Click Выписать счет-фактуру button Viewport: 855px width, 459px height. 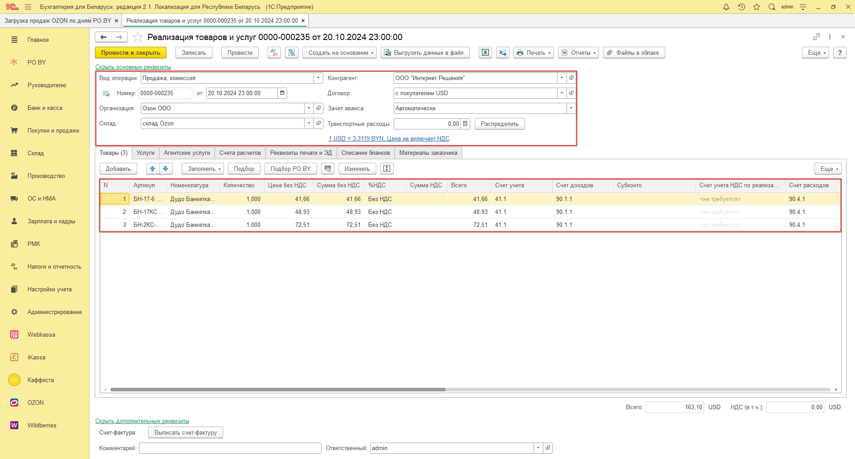click(x=186, y=433)
